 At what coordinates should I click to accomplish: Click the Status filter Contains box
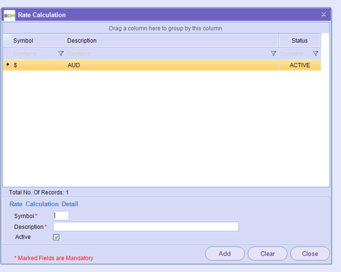click(295, 53)
